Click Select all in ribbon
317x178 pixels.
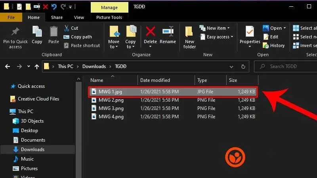tap(305, 28)
